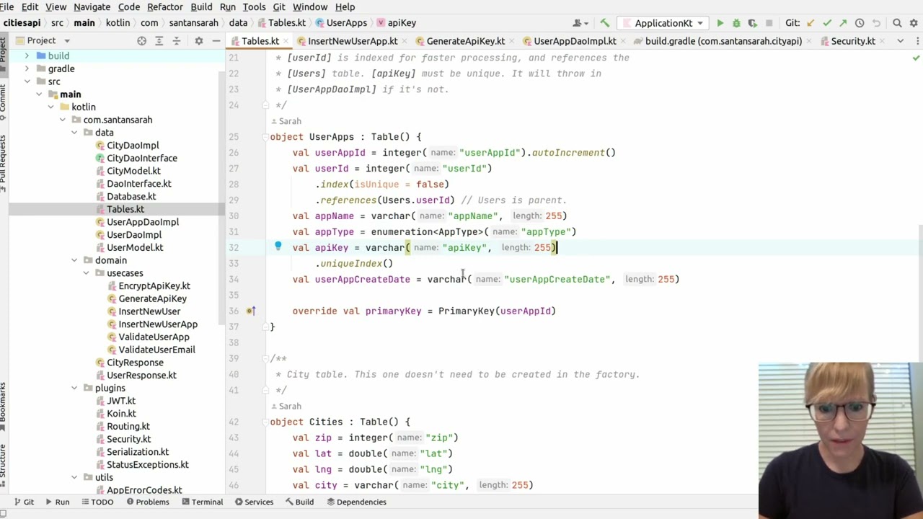Open the Tools menu
This screenshot has width=923, height=519.
(254, 6)
